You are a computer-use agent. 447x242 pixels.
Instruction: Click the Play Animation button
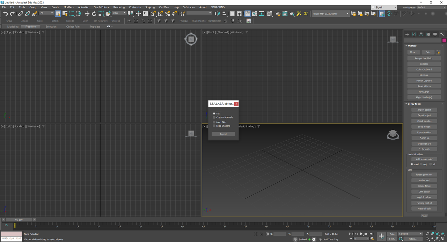pyautogui.click(x=361, y=234)
